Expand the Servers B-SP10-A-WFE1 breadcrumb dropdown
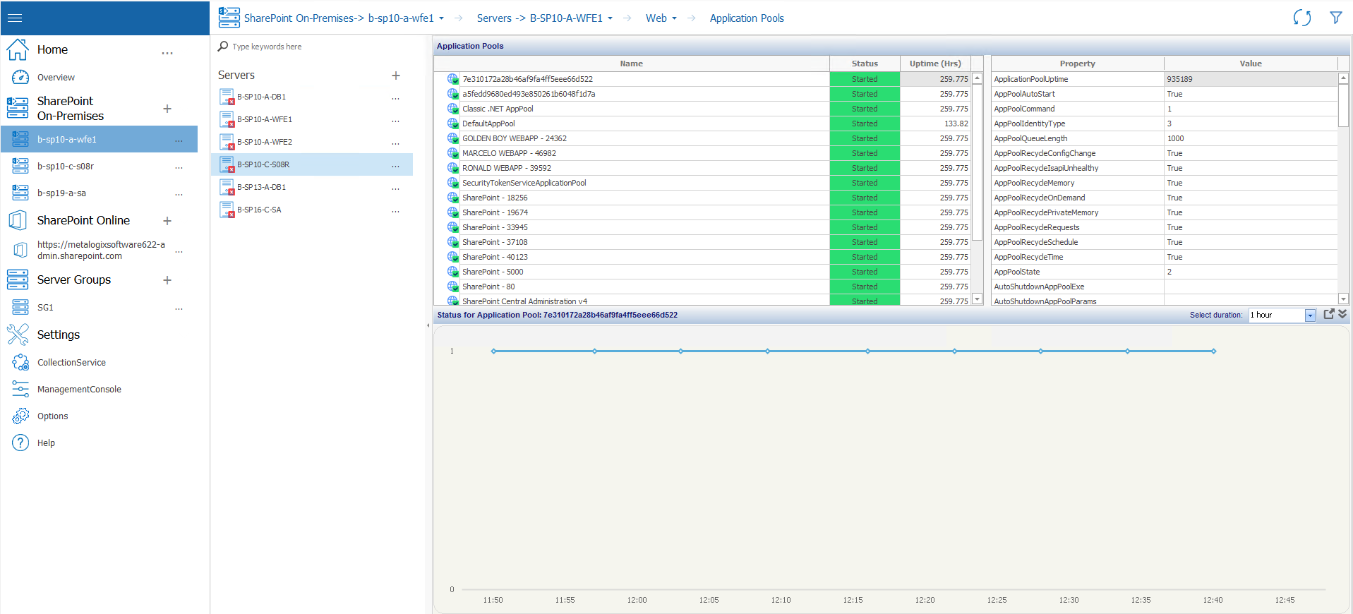 coord(610,18)
